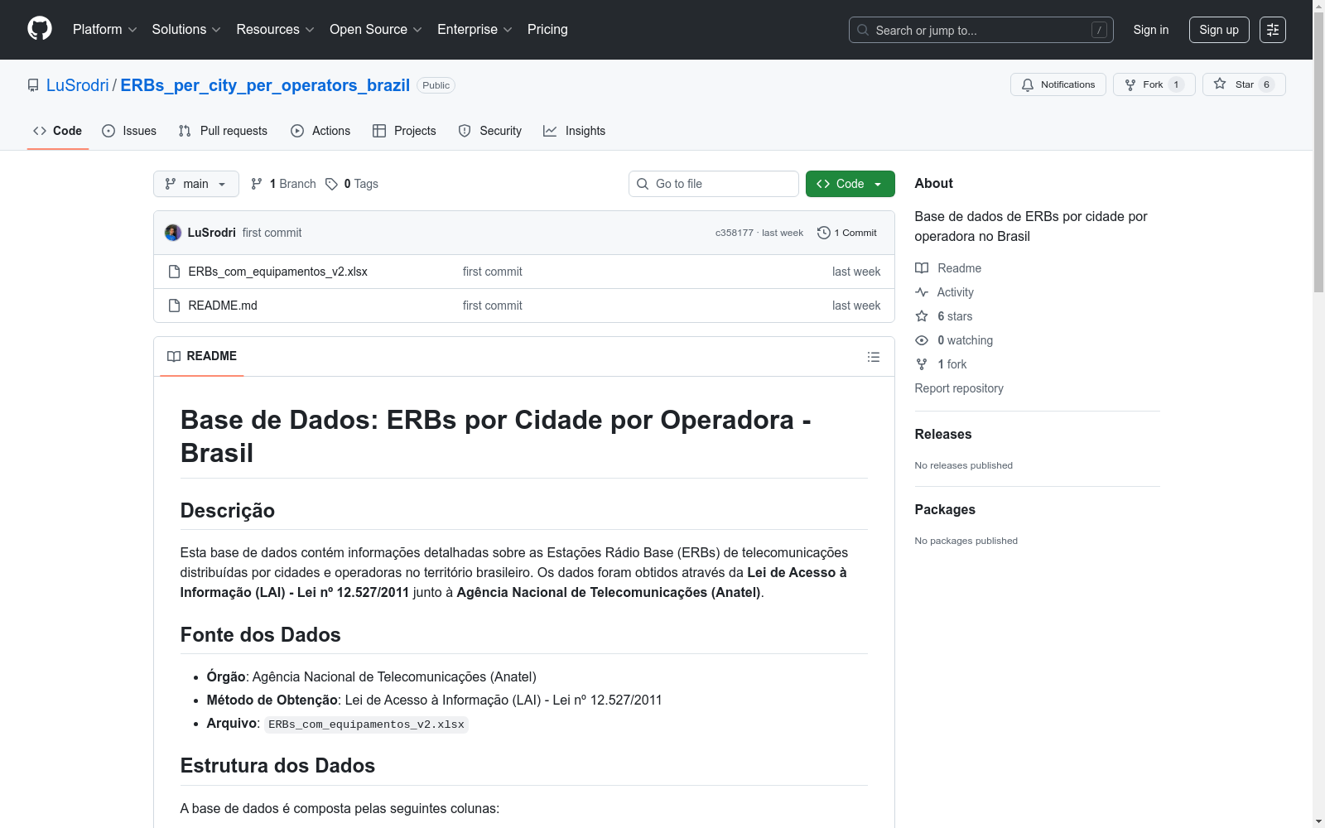Viewport: 1325px width, 828px height.
Task: Click the eye icon next to watching
Action: pyautogui.click(x=922, y=340)
